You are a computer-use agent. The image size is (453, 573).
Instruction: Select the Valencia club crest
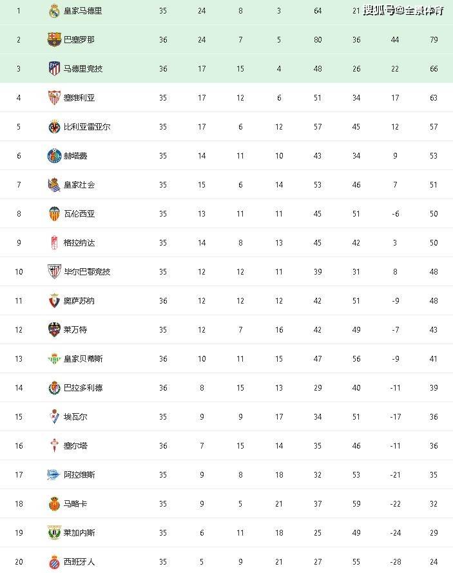[x=54, y=214]
